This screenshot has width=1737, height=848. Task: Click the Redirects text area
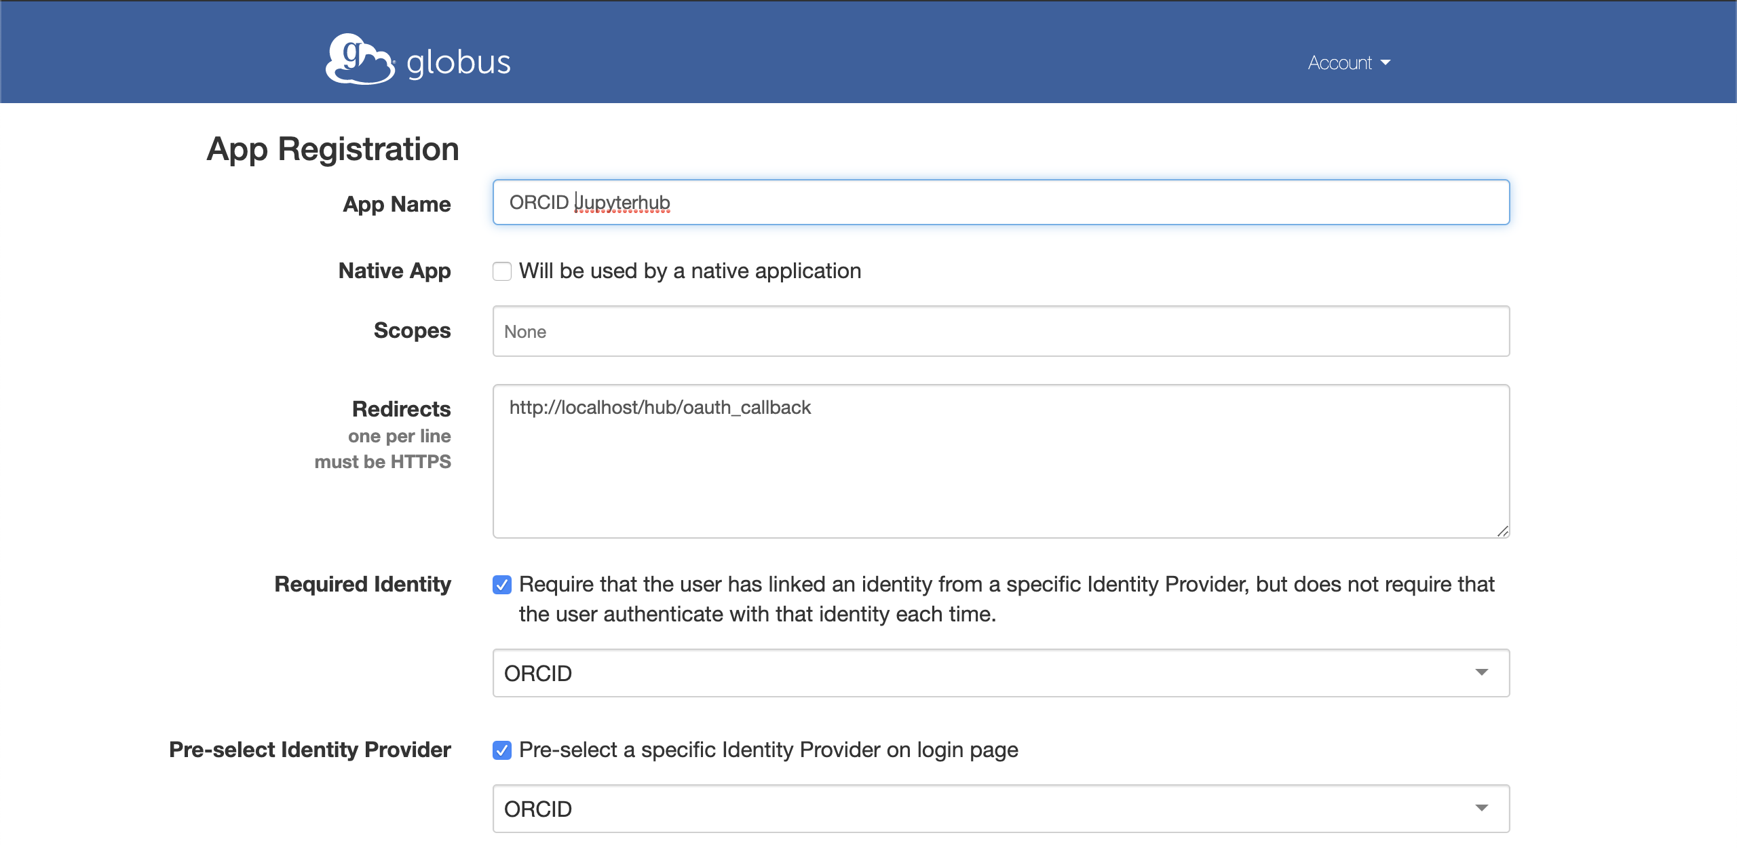click(x=1001, y=461)
